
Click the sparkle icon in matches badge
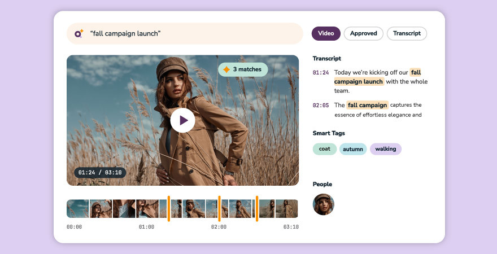pyautogui.click(x=226, y=69)
